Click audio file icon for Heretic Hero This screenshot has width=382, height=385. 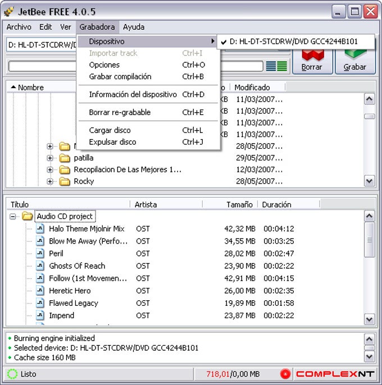[40, 291]
